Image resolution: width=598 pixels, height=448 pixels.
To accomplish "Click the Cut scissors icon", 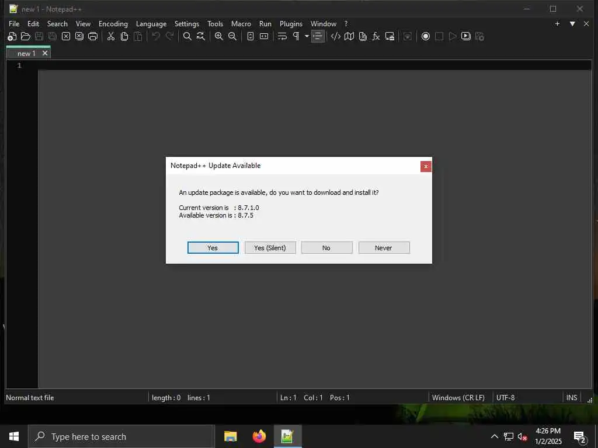I will click(111, 37).
